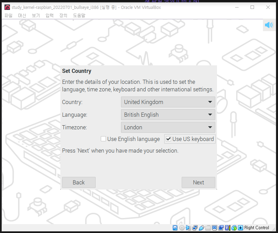
Task: Enable the Use English language checkbox
Action: tap(103, 139)
